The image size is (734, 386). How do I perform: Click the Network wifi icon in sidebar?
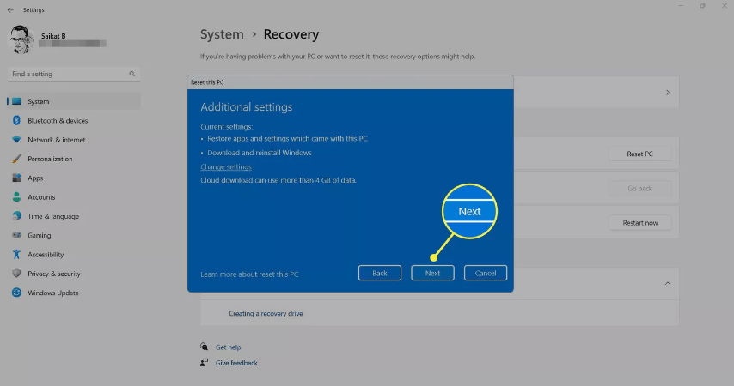pyautogui.click(x=17, y=140)
